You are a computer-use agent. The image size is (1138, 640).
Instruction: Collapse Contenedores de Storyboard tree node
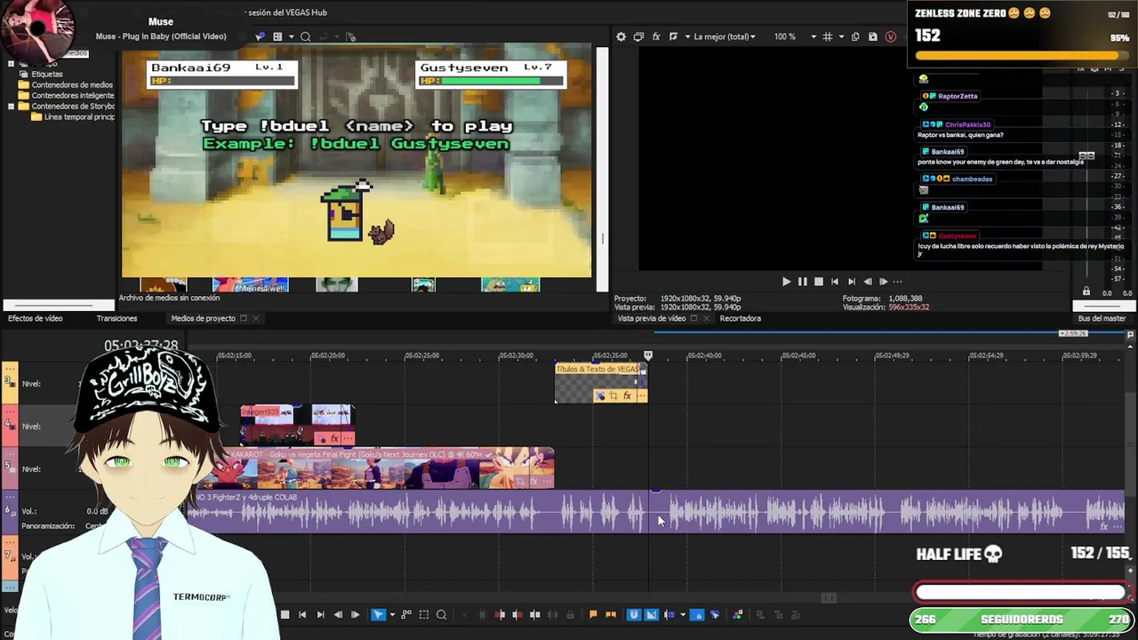(x=11, y=107)
